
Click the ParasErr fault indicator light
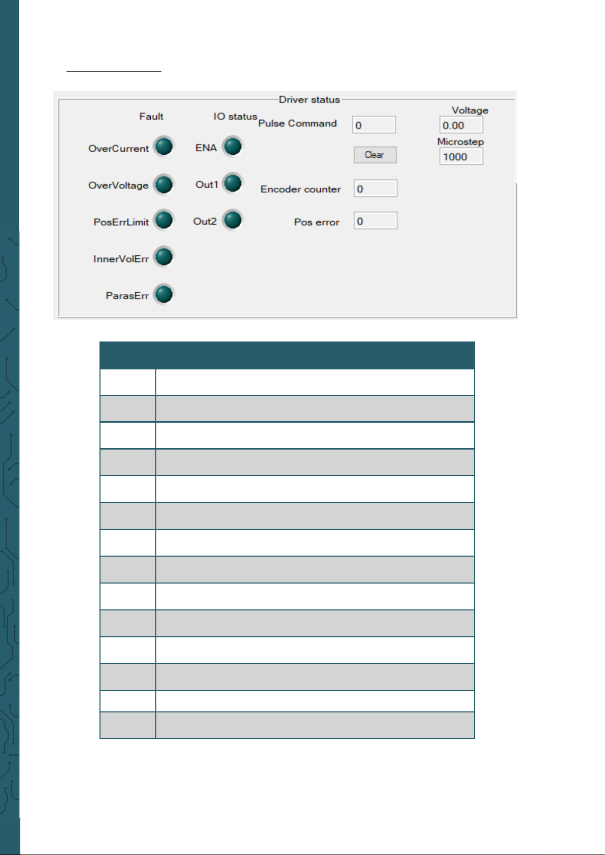pos(164,294)
